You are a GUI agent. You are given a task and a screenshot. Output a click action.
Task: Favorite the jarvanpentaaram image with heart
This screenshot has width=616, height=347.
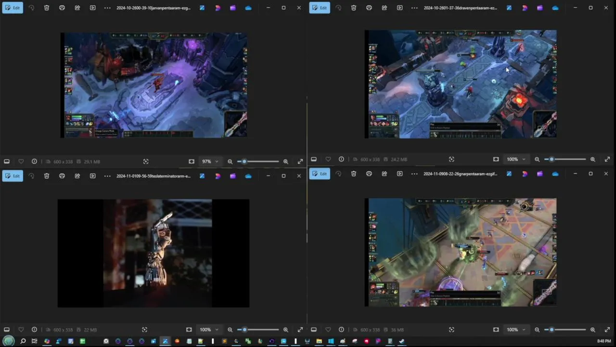click(21, 161)
